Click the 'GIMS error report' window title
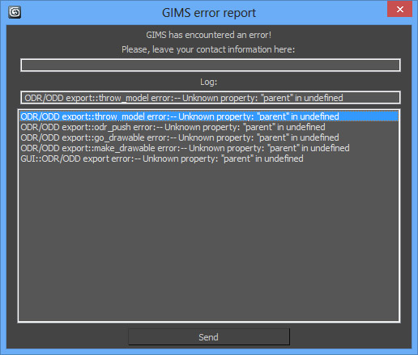Screen dimensions: 418x355 (x=209, y=13)
